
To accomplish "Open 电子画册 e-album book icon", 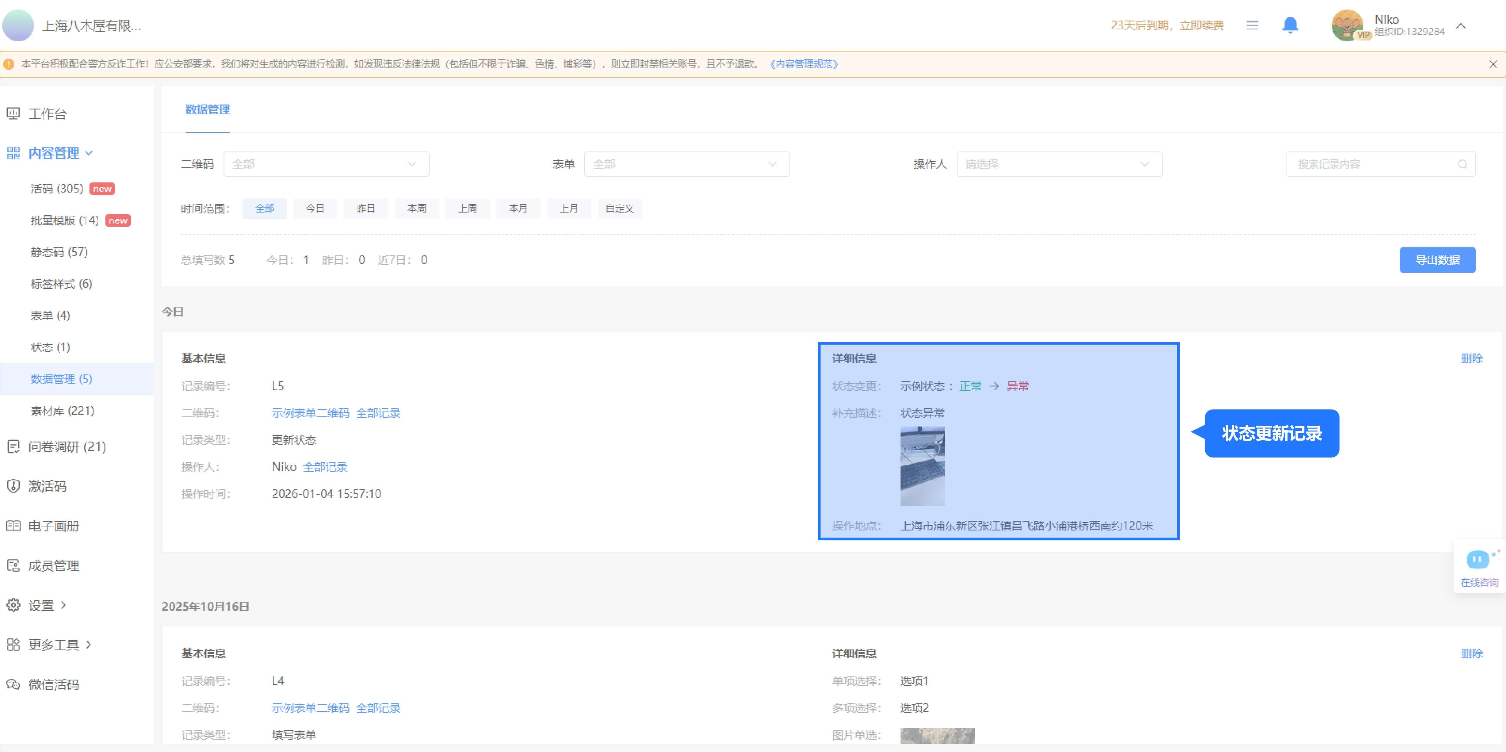I will pyautogui.click(x=13, y=526).
